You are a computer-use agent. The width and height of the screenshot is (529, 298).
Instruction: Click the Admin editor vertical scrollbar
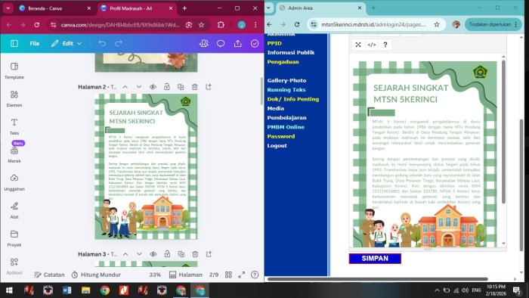[x=503, y=132]
